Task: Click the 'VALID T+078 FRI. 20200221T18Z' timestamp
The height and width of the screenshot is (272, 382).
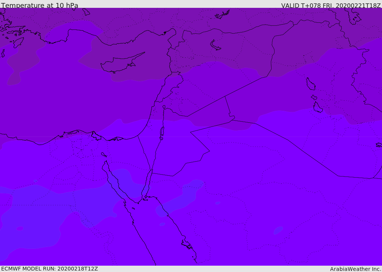Action: click(x=331, y=6)
